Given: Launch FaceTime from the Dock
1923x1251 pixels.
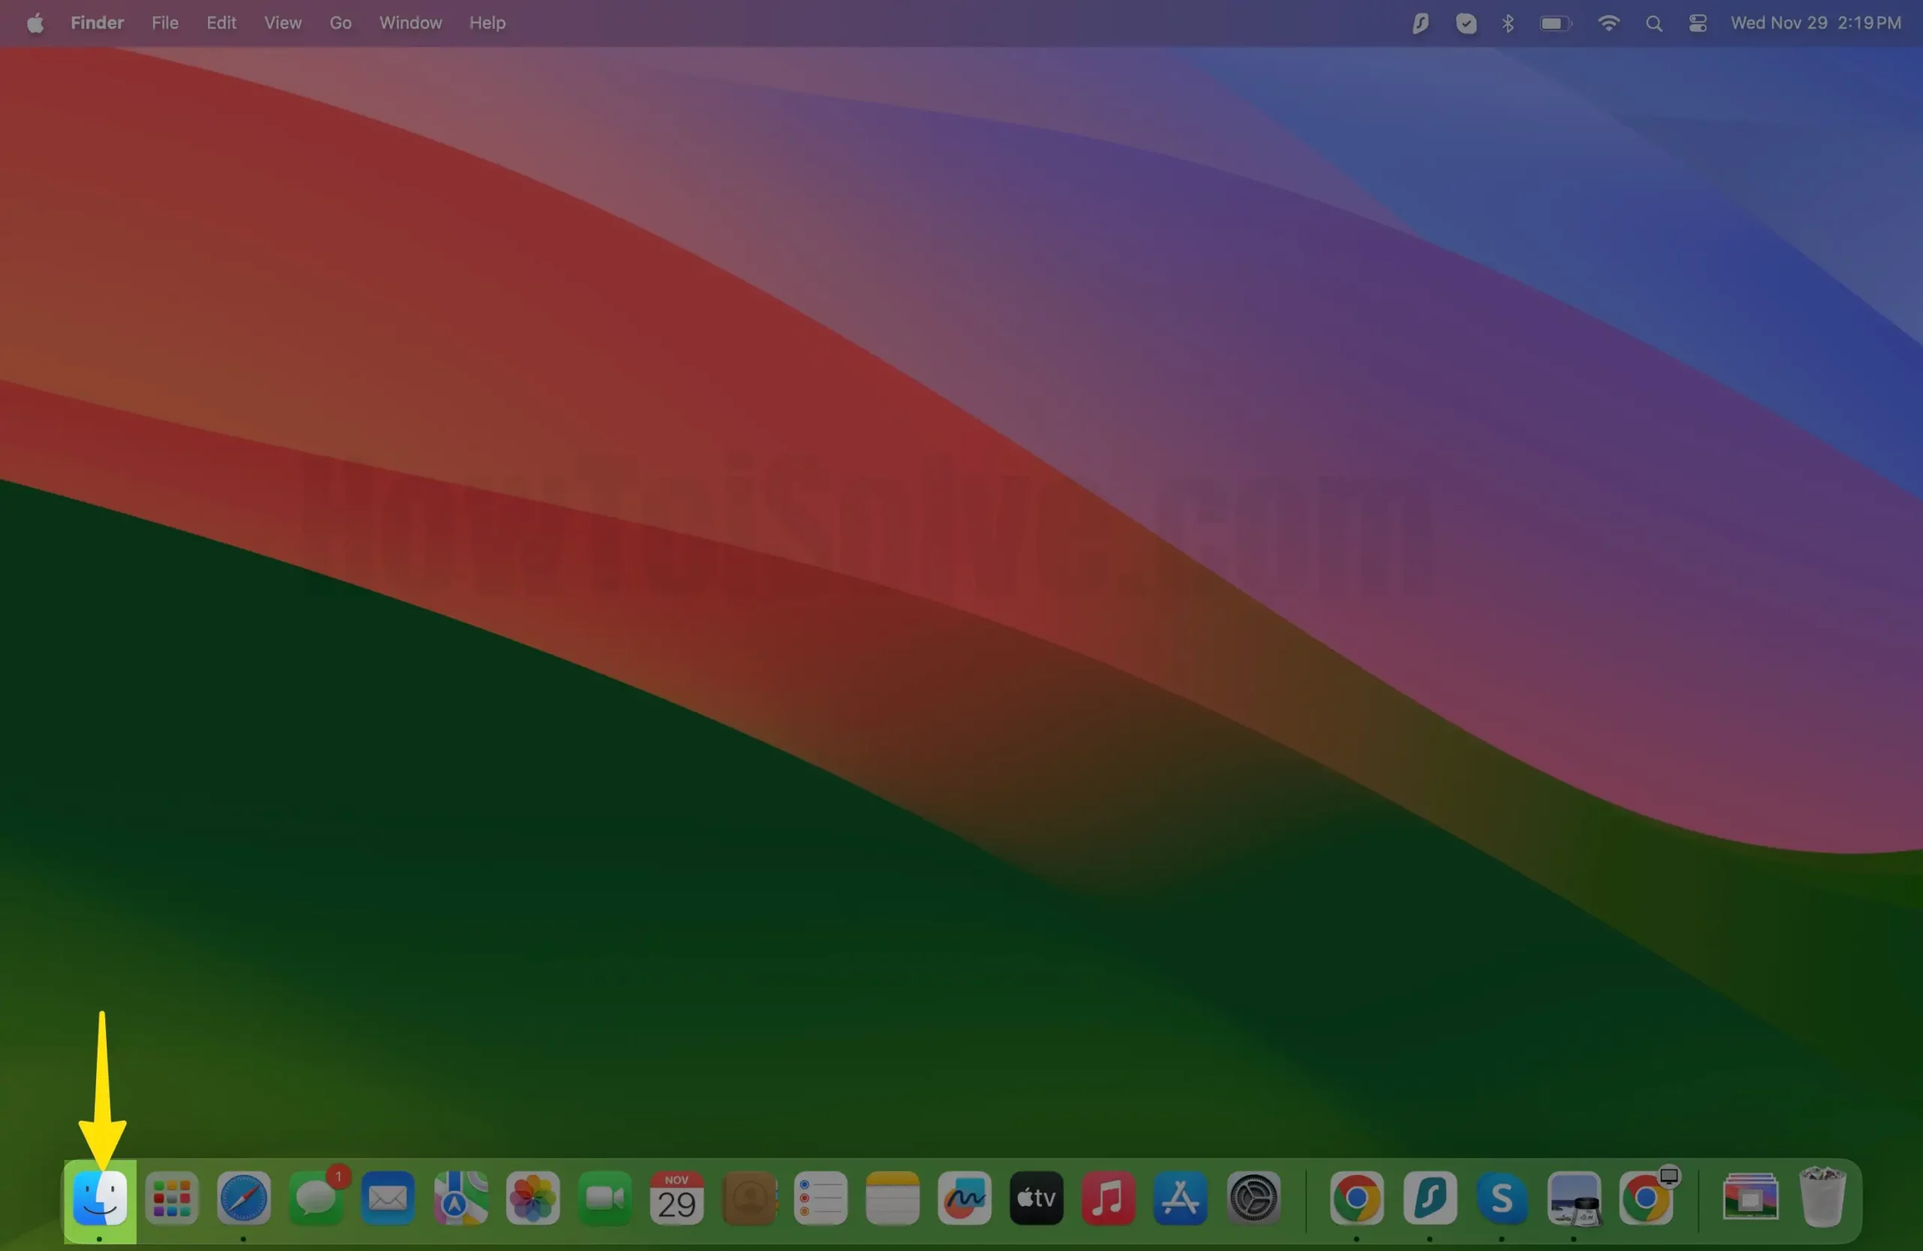Looking at the screenshot, I should click(x=605, y=1197).
